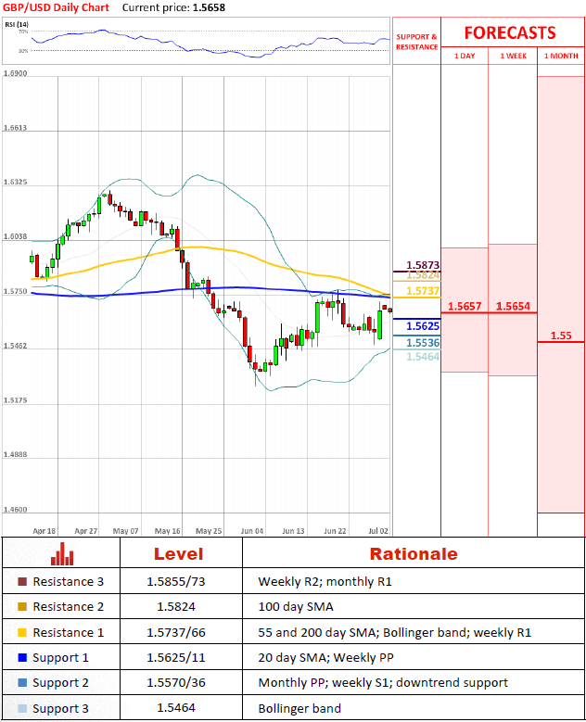Select the Support 3 row label
Screen dimensions: 586x722
pos(60,708)
